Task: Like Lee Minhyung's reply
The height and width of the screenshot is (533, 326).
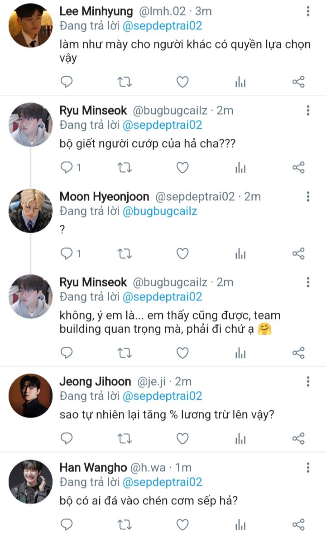Action: tap(182, 82)
